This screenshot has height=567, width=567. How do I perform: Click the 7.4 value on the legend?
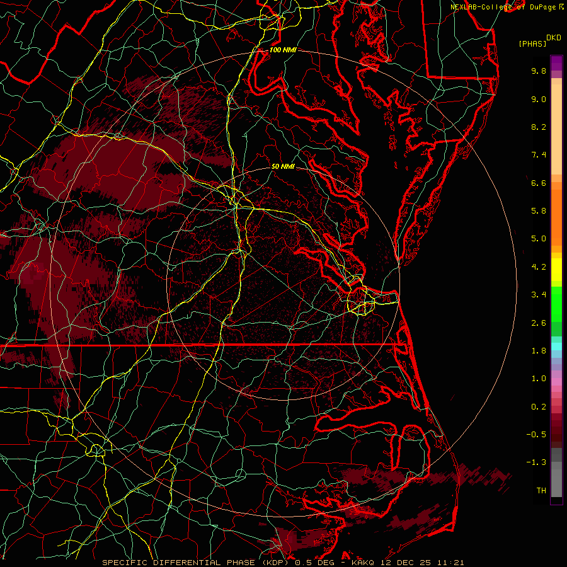click(539, 155)
